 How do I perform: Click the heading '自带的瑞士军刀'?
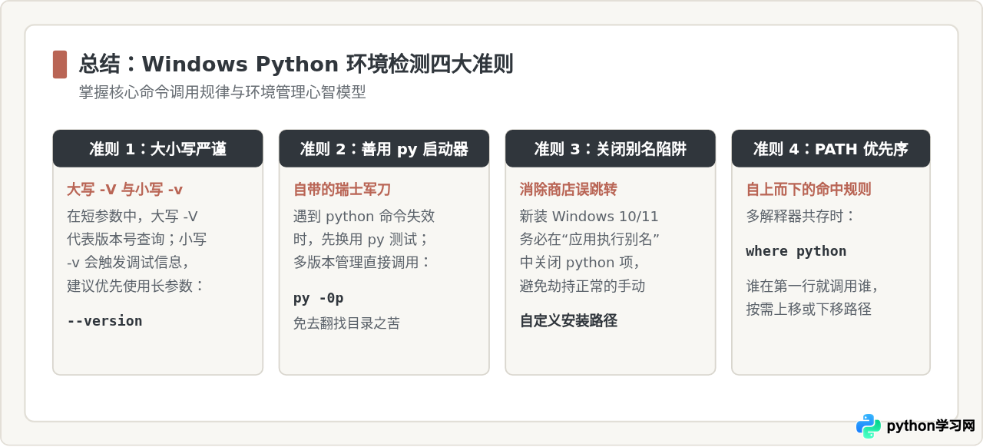click(343, 190)
